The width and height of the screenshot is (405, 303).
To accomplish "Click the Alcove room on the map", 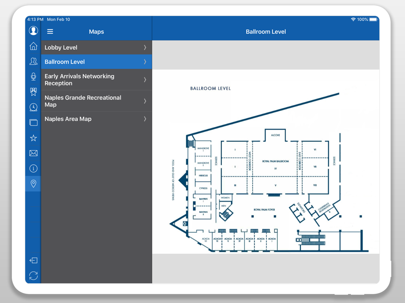I will coord(275,135).
